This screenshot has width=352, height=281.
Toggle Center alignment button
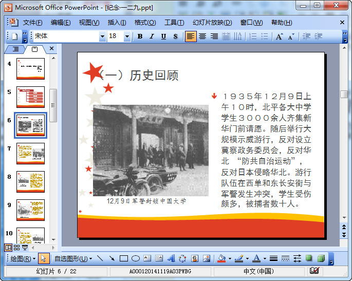[202, 36]
